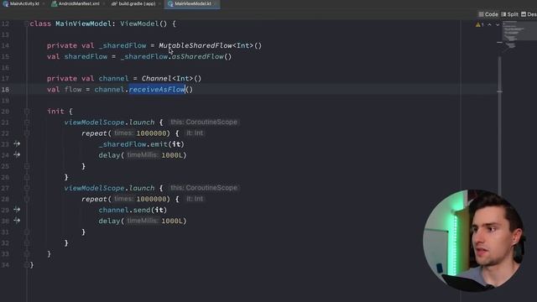Switch editor to Design view
The width and height of the screenshot is (537, 302).
click(529, 14)
